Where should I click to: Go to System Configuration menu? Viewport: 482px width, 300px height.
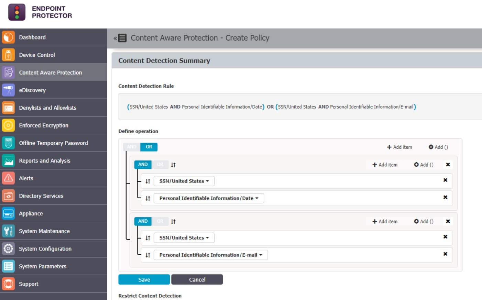point(54,248)
